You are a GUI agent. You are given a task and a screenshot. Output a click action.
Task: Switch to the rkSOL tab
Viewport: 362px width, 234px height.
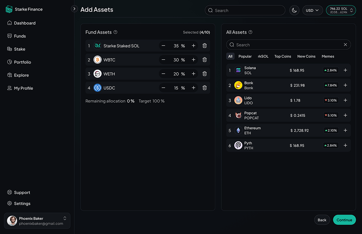pyautogui.click(x=263, y=56)
